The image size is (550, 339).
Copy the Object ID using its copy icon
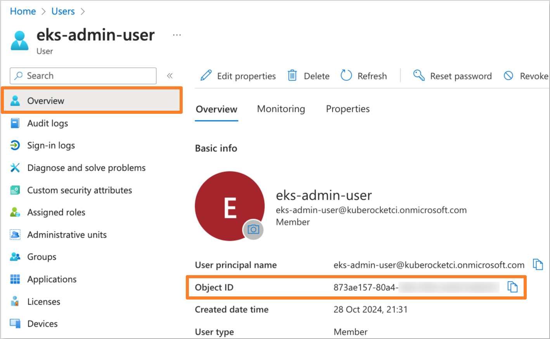point(513,287)
